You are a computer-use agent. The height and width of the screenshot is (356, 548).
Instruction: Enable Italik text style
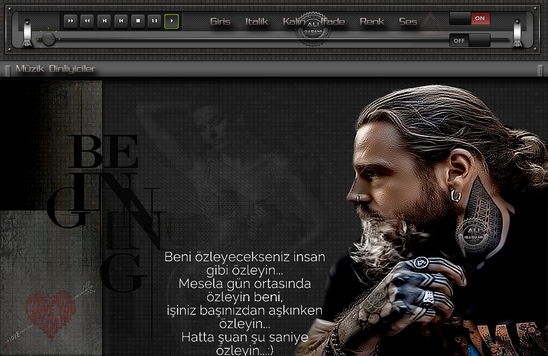pos(256,22)
